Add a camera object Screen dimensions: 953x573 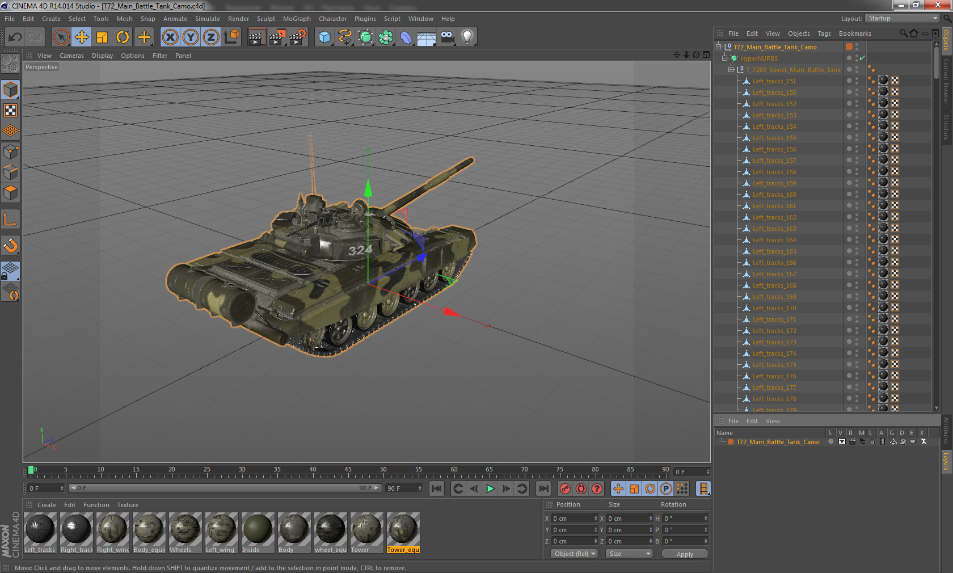[x=448, y=37]
